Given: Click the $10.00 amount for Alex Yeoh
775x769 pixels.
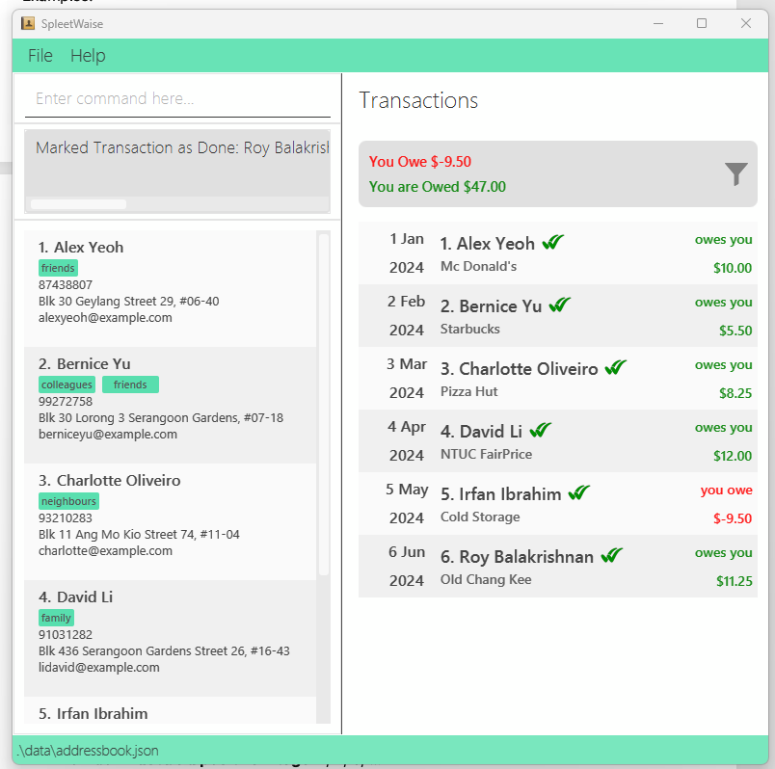Looking at the screenshot, I should tap(733, 268).
